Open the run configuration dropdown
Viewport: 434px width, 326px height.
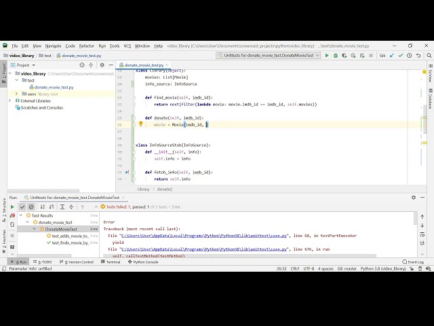click(x=269, y=56)
